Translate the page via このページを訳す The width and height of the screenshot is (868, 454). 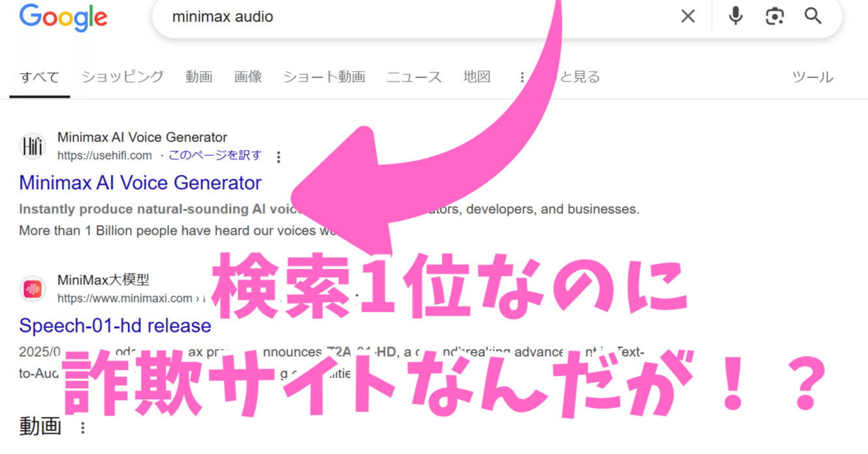(x=225, y=155)
